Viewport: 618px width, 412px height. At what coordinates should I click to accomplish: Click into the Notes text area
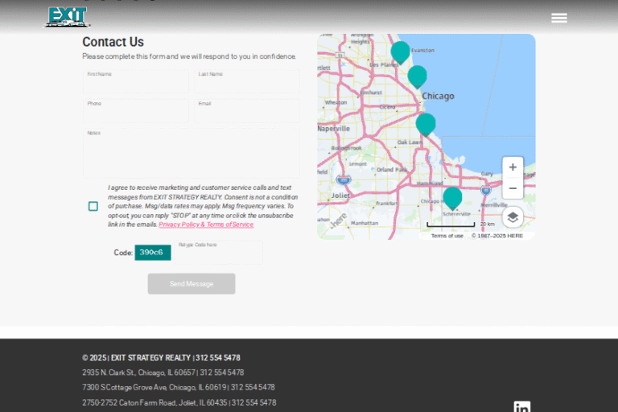(191, 153)
